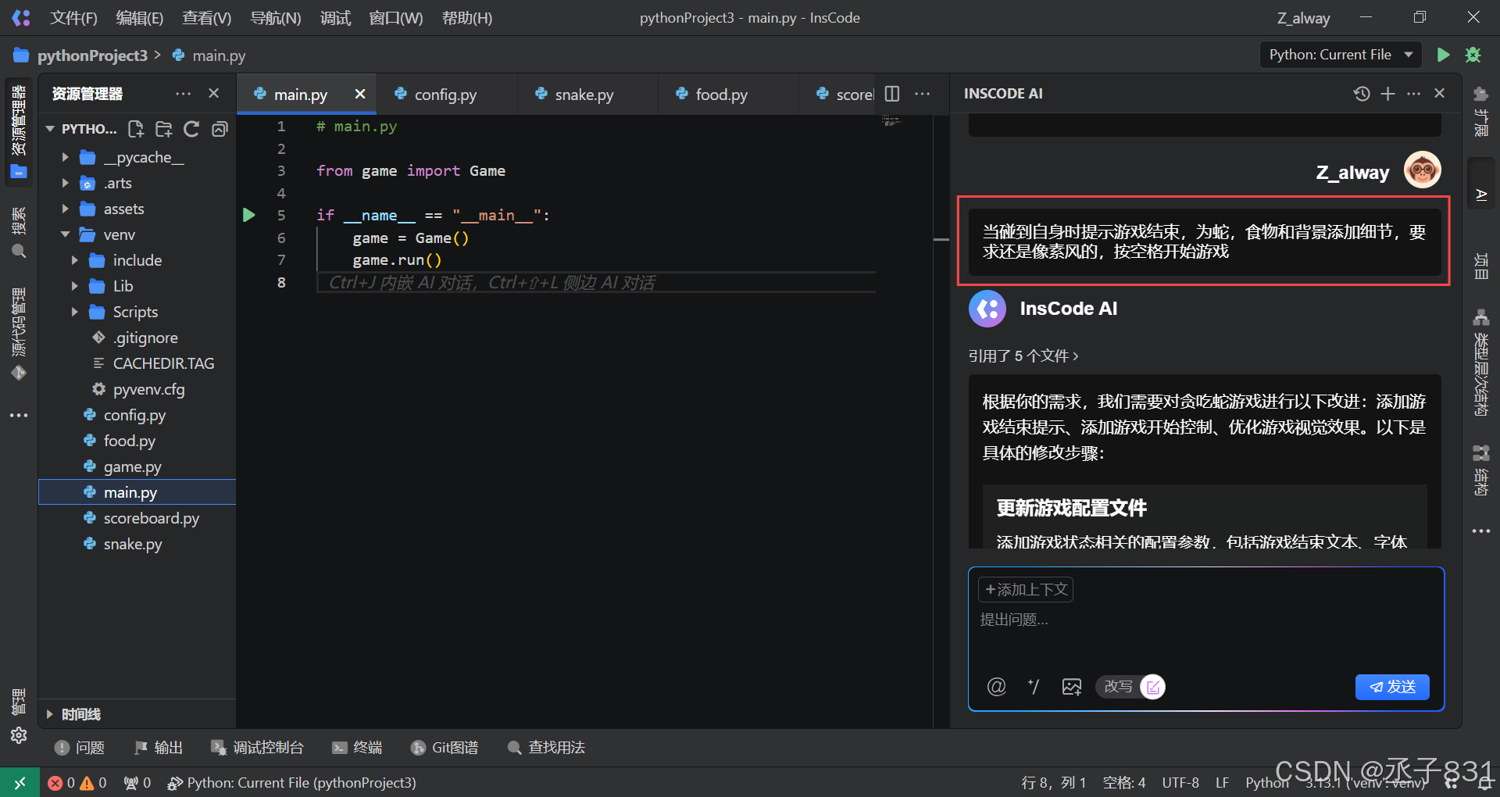
Task: Click the green debug bug icon
Action: coord(1473,55)
